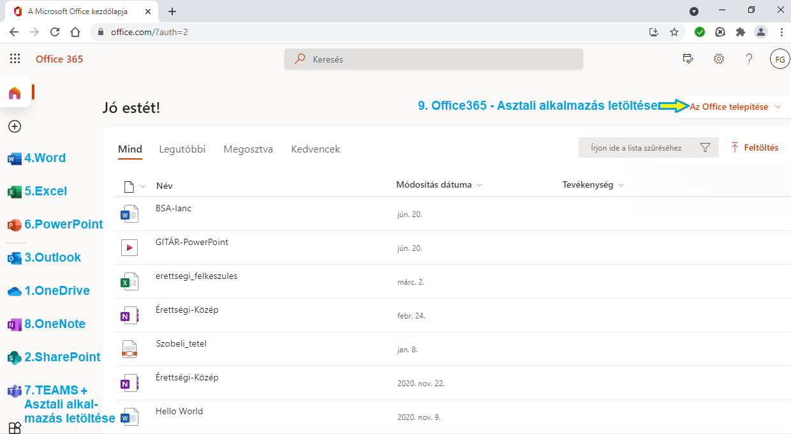Open the OneDrive cloud icon

[x=14, y=290]
